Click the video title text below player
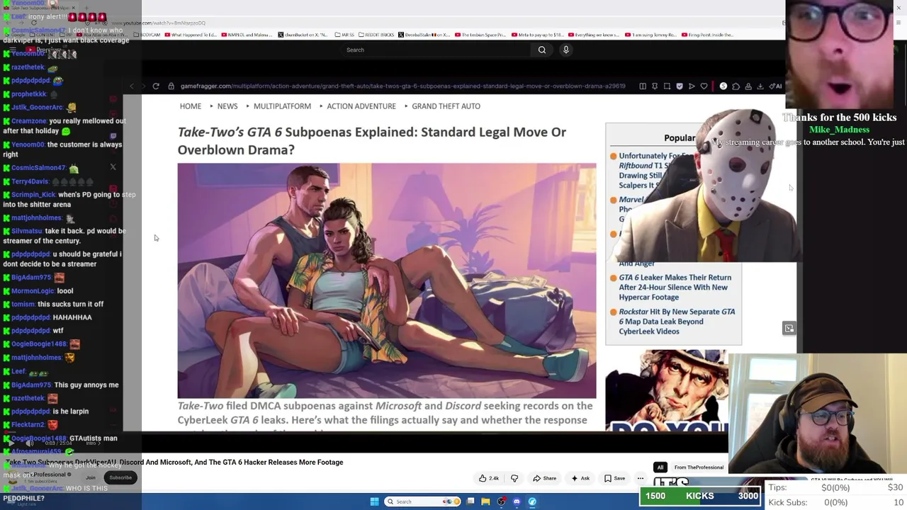 (174, 463)
